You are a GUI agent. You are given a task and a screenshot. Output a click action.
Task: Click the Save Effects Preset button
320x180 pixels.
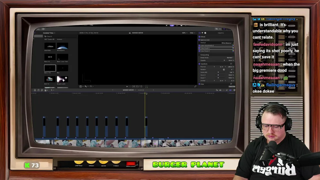click(232, 86)
